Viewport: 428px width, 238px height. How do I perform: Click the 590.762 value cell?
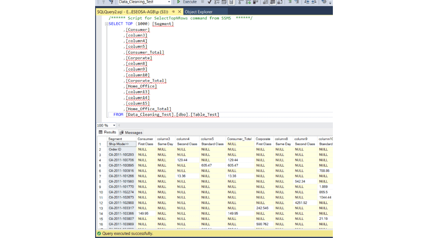click(263, 224)
